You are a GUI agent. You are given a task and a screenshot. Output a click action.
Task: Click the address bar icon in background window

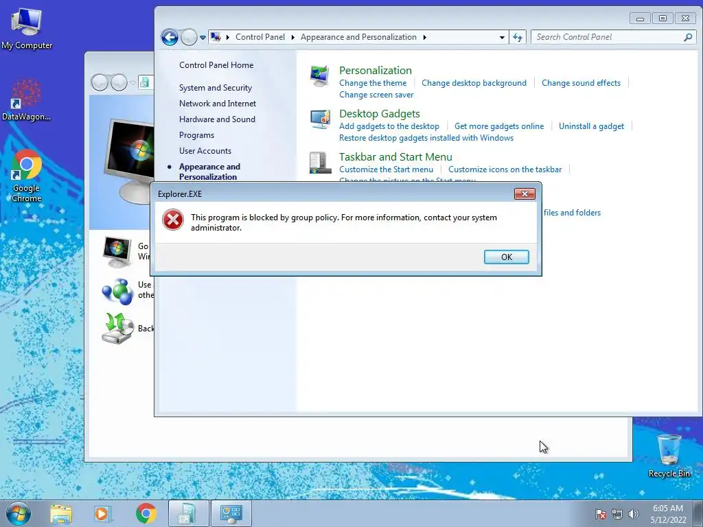click(x=144, y=82)
